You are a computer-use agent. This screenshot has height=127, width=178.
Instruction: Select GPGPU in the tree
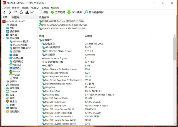pyautogui.click(x=15, y=68)
